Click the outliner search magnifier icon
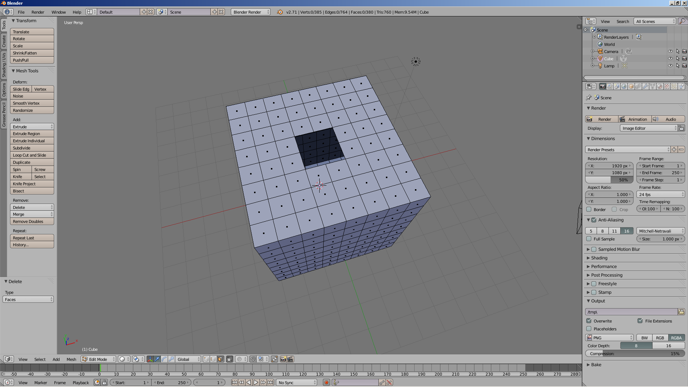The width and height of the screenshot is (688, 387). [682, 21]
